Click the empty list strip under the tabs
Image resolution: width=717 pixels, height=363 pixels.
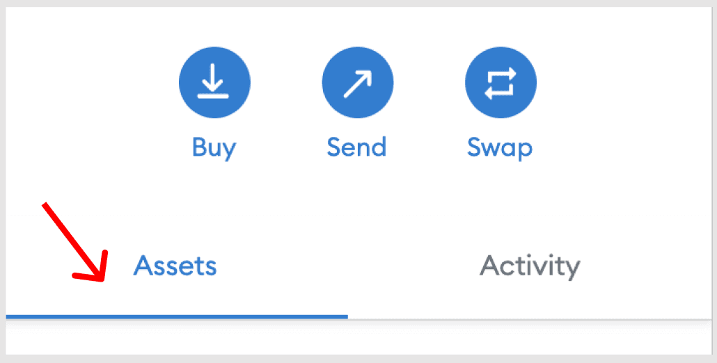point(358,337)
